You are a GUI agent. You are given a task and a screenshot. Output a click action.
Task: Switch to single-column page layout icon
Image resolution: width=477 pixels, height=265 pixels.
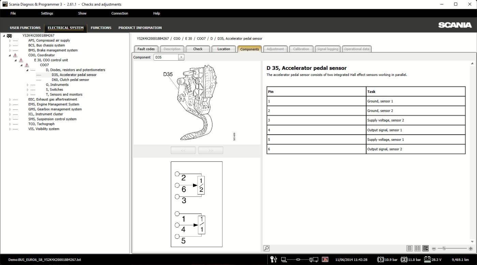pos(409,249)
